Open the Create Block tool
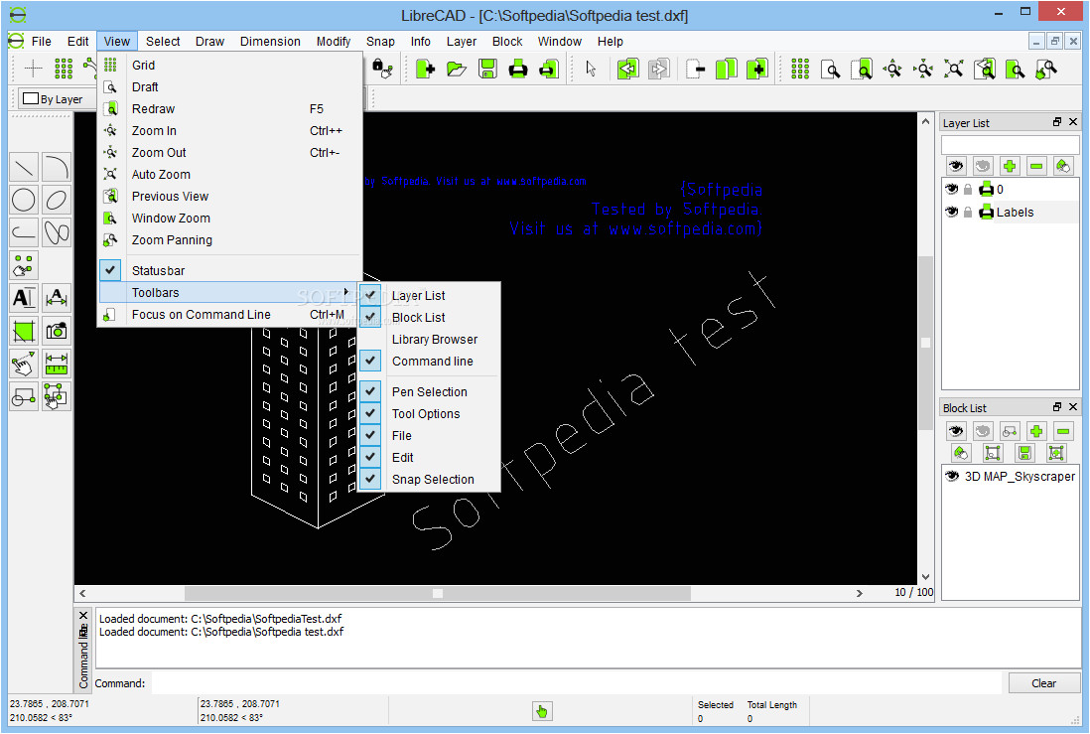 tap(24, 396)
